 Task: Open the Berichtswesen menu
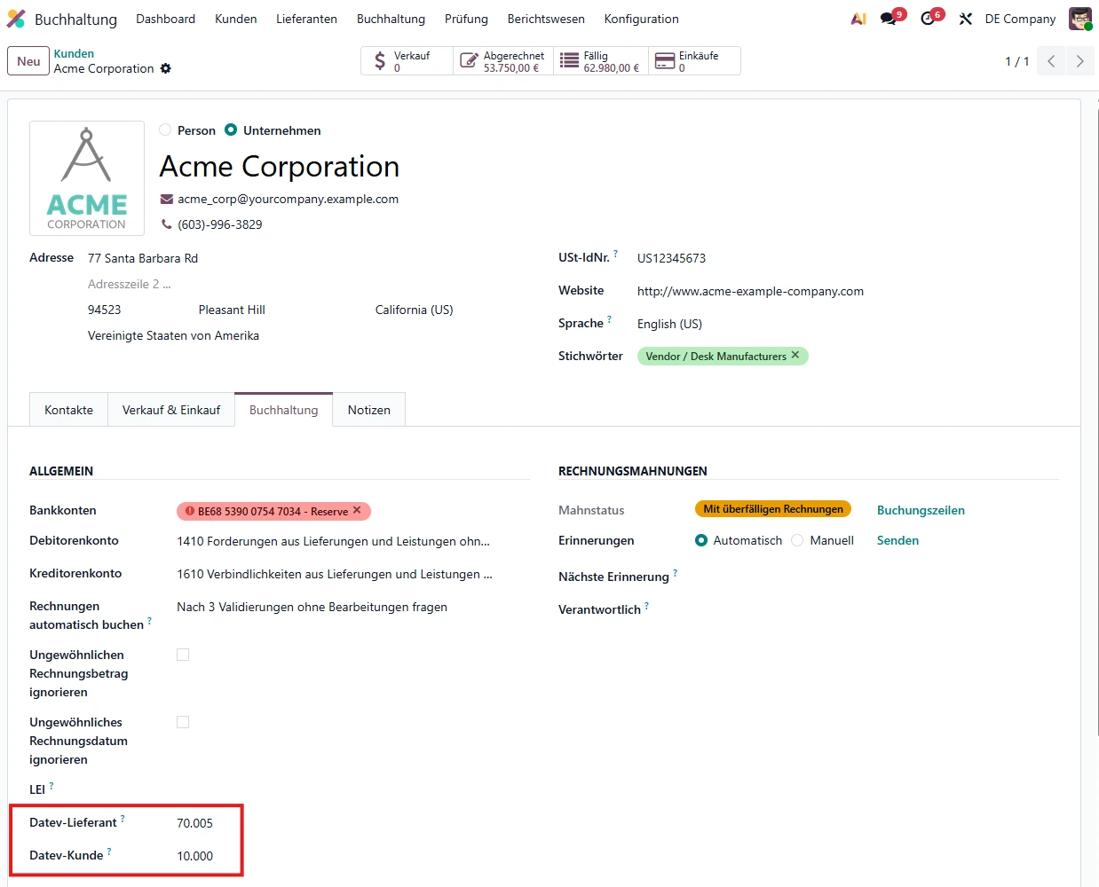click(546, 19)
